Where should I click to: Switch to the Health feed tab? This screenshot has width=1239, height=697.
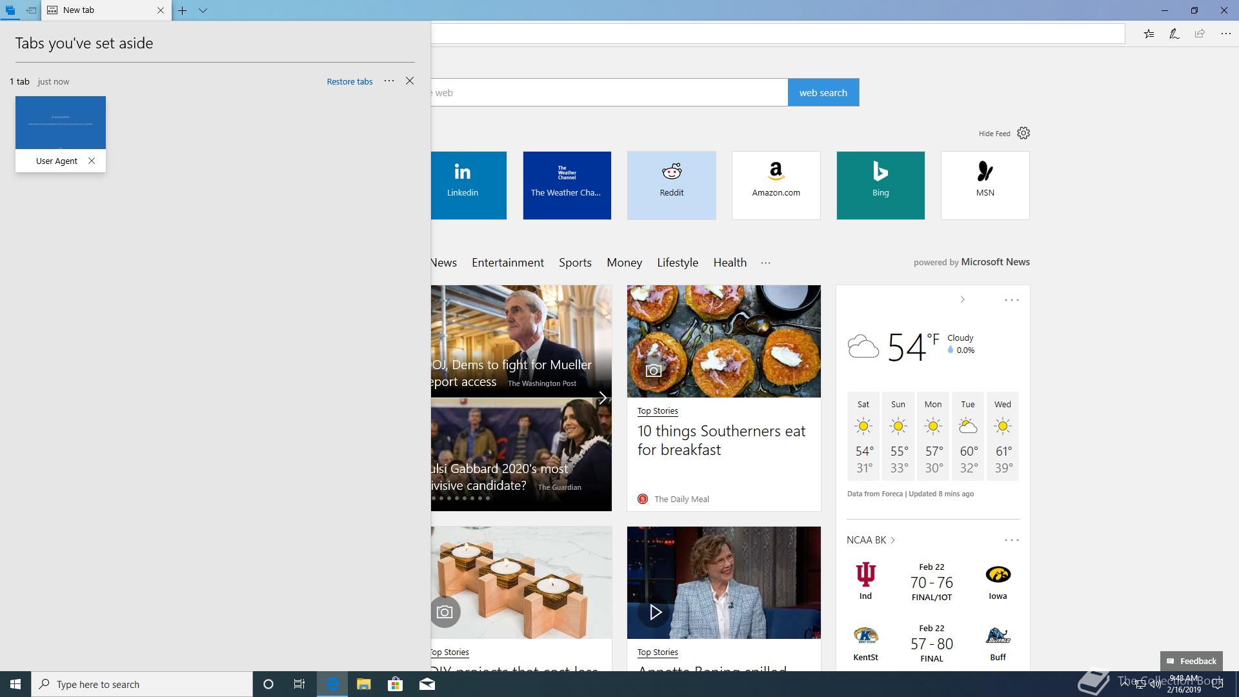point(730,263)
